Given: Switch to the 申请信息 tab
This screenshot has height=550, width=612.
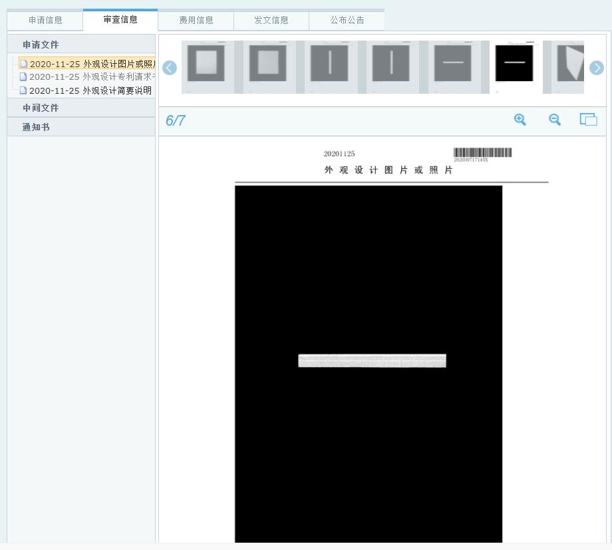Looking at the screenshot, I should (45, 21).
